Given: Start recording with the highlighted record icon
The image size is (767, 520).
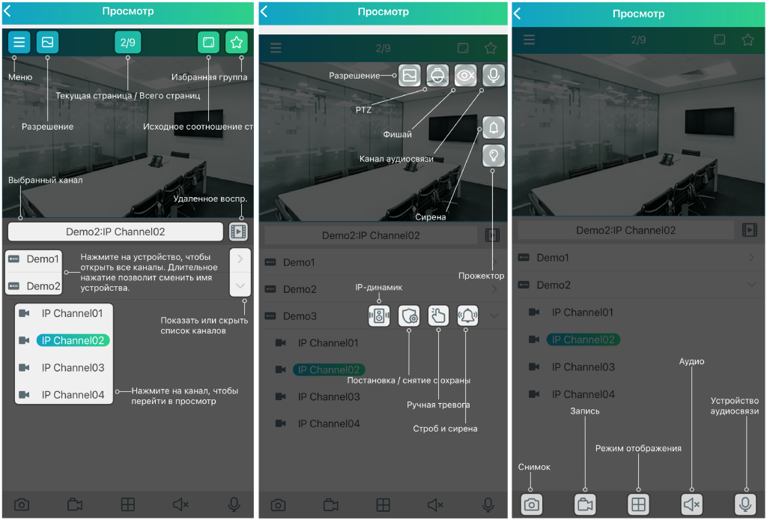Looking at the screenshot, I should 585,505.
